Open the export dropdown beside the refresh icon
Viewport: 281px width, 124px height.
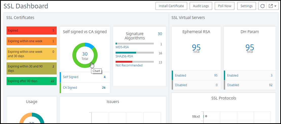point(273,6)
